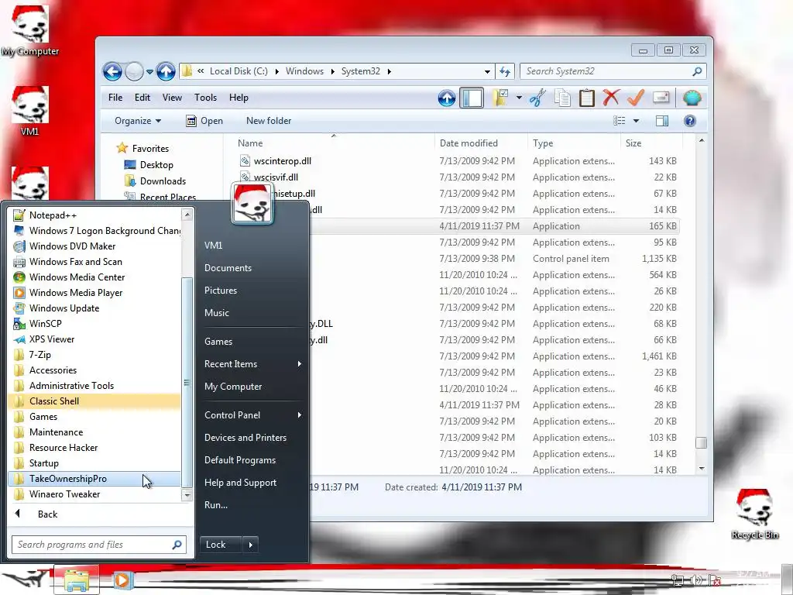Click Run... in the Start menu
This screenshot has width=793, height=595.
[216, 505]
